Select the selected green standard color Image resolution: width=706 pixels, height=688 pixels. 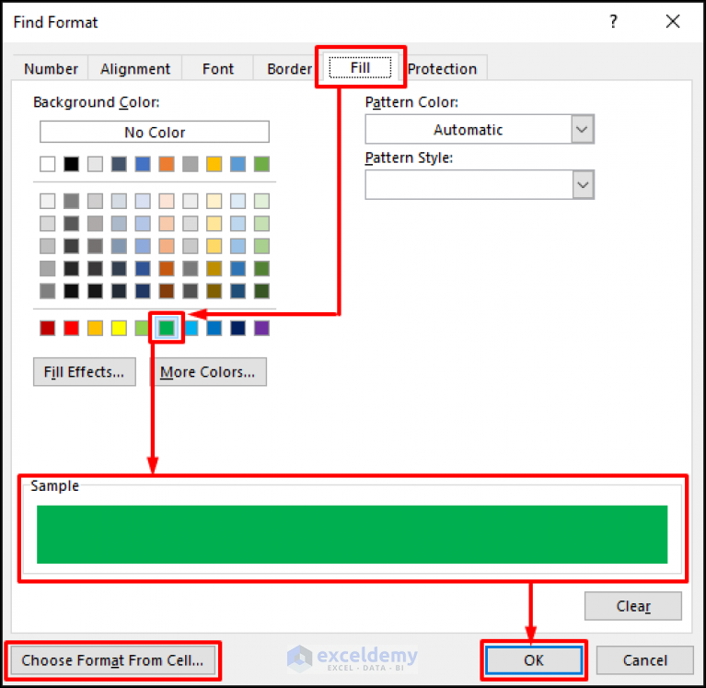(167, 328)
